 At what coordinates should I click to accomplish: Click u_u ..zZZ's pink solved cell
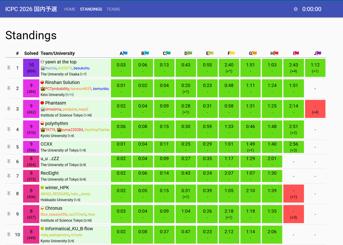pos(31,161)
